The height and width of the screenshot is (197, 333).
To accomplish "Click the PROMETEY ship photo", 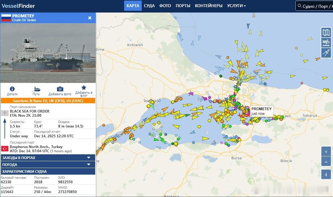I will (x=48, y=53).
